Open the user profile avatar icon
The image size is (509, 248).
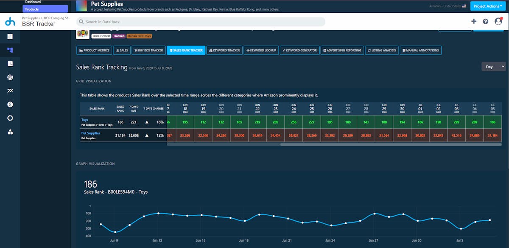point(498,21)
